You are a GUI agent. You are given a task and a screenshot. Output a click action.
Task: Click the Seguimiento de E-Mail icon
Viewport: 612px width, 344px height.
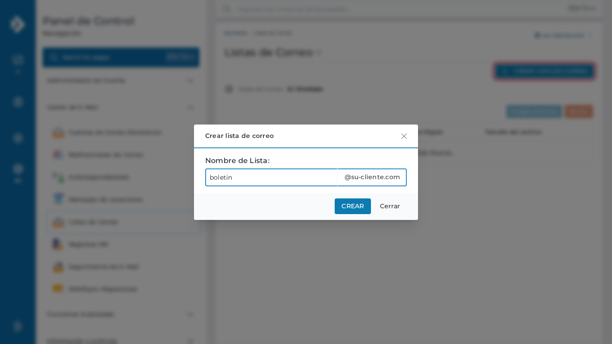tap(58, 267)
